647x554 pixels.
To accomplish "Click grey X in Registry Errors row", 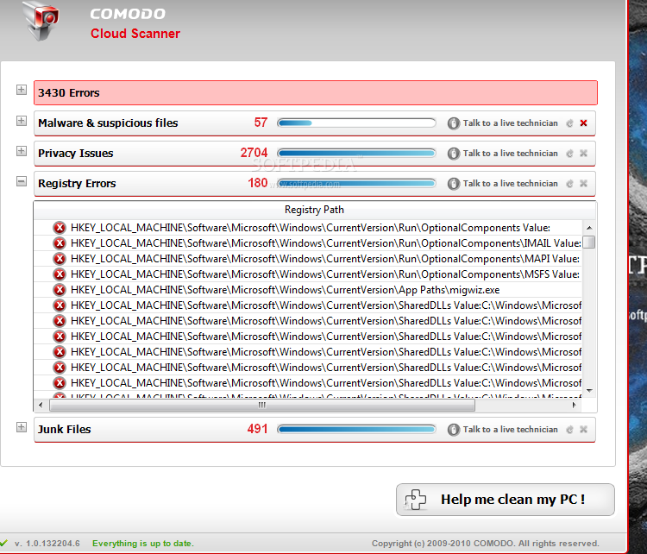I will pyautogui.click(x=583, y=183).
